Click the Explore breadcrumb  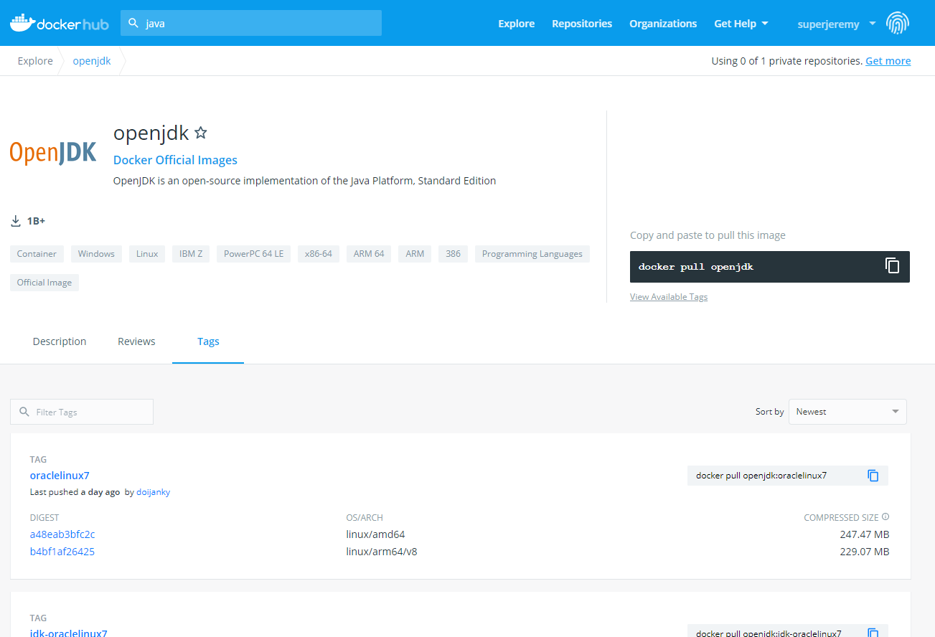(x=35, y=61)
